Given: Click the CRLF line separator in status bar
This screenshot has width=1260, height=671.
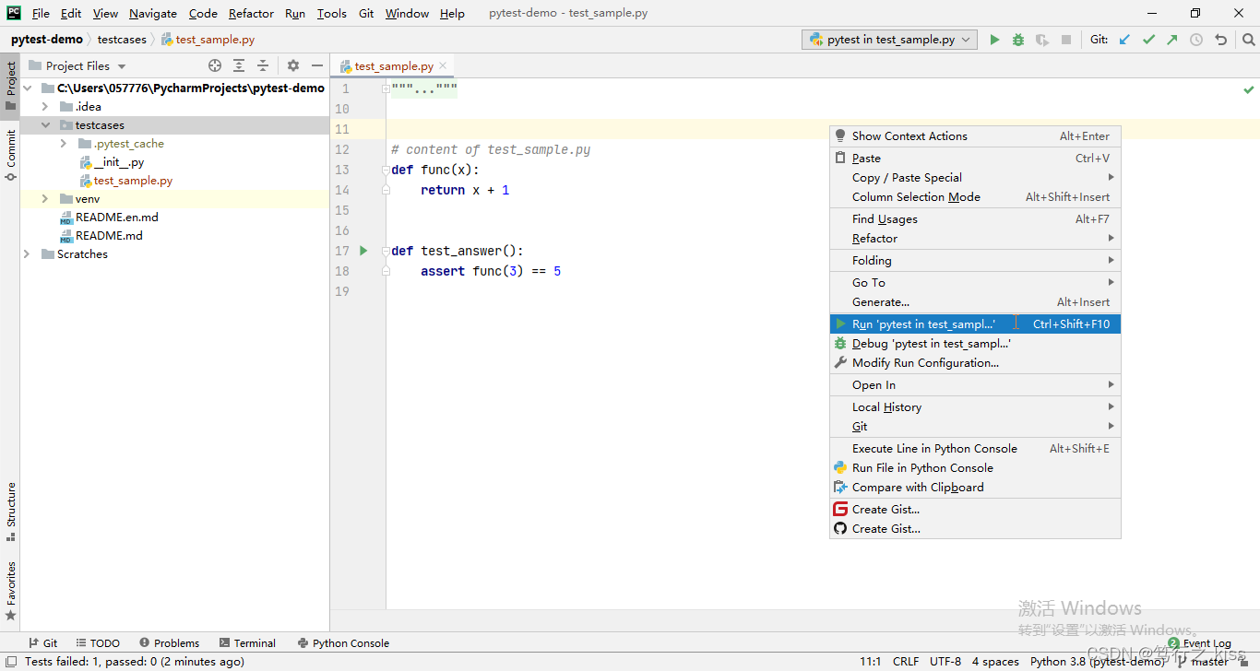Looking at the screenshot, I should click(x=906, y=661).
